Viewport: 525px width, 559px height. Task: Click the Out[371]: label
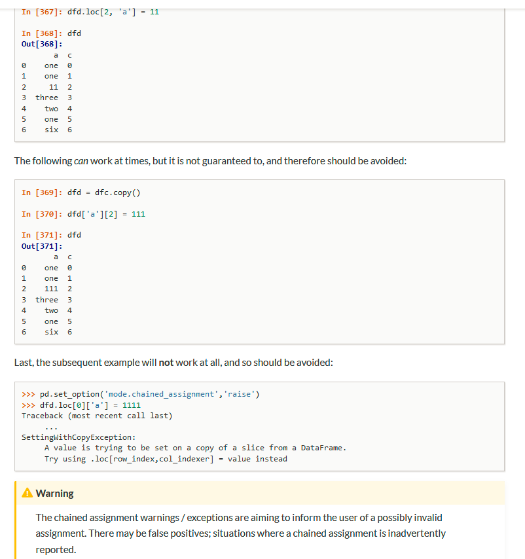pos(42,246)
